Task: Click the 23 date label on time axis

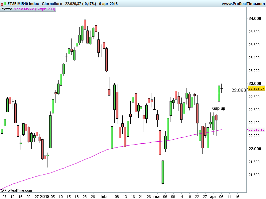Action: (85, 197)
